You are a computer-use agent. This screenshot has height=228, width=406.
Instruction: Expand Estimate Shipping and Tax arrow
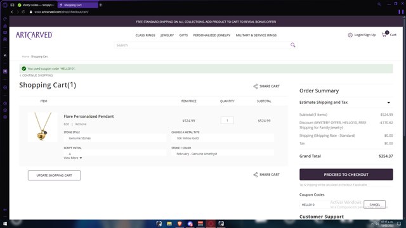click(388, 103)
